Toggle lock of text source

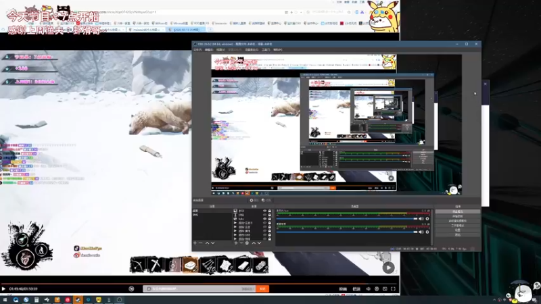click(x=270, y=215)
